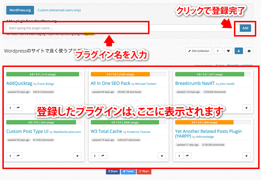Share the AddQuicktag plugin via arrow icon

click(18, 108)
